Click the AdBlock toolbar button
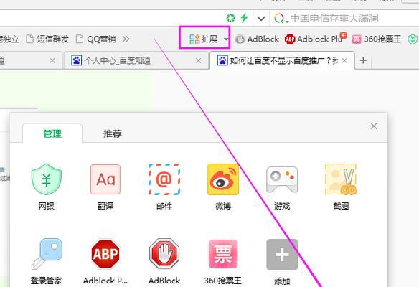Viewport: 419px width, 287px height. (257, 39)
